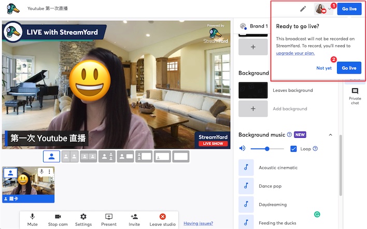Select the three-person group layout
Image resolution: width=367 pixels, height=229 pixels.
point(107,156)
